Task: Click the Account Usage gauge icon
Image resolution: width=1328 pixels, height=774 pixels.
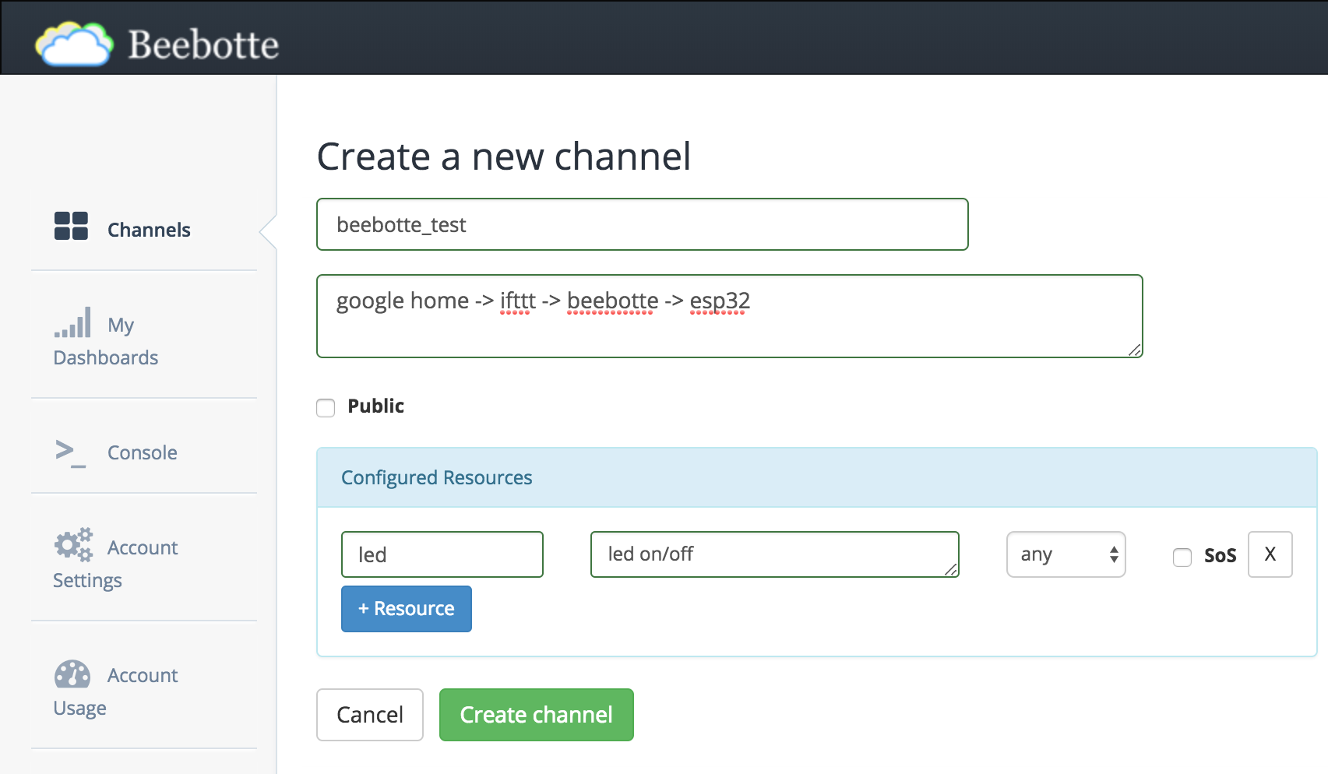Action: [x=72, y=674]
